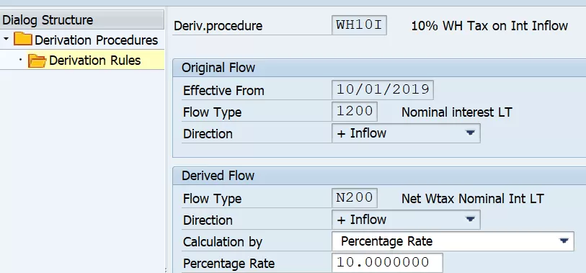
Task: Click the Effective From date field
Action: (x=382, y=89)
